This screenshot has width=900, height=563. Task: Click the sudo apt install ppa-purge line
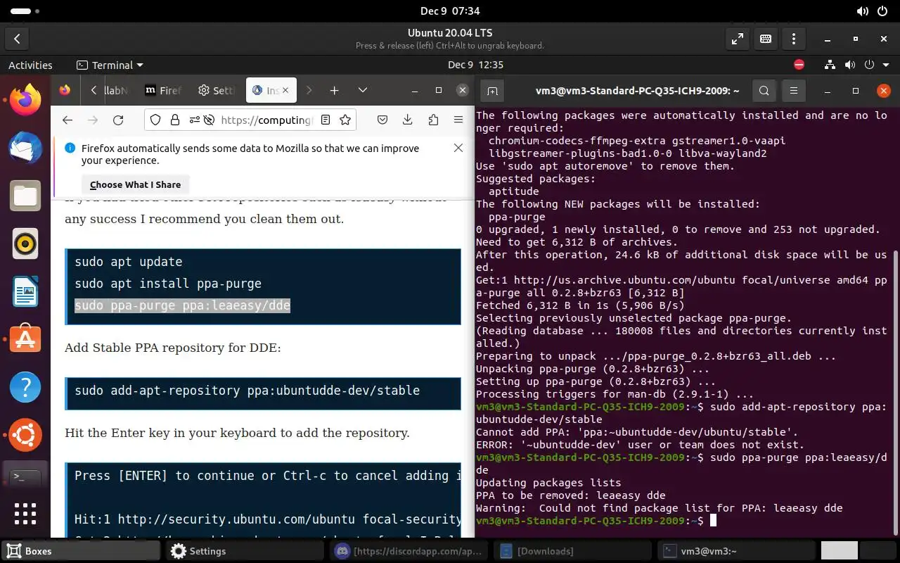[x=168, y=284]
